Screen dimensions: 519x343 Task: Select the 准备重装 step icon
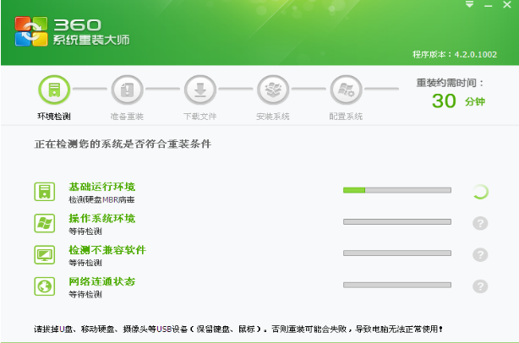(128, 90)
